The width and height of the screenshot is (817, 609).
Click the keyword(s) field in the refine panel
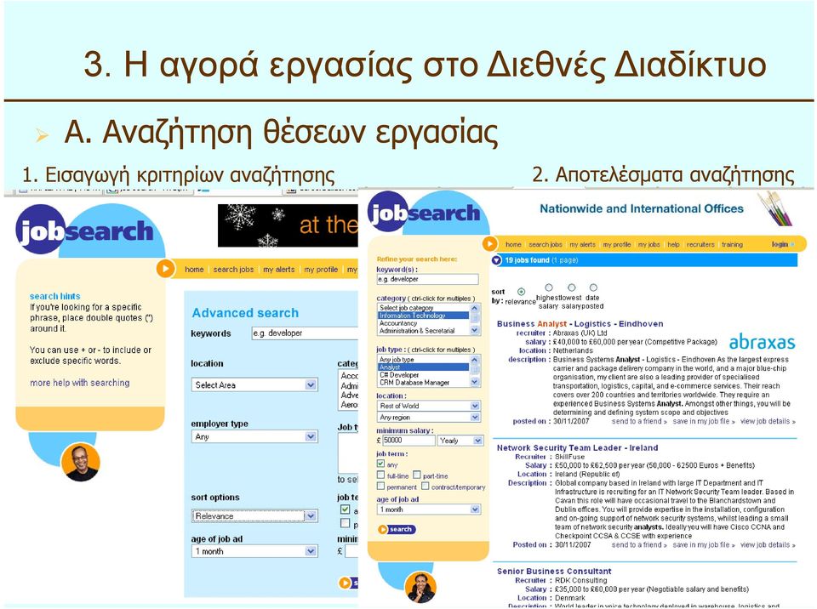coord(427,279)
